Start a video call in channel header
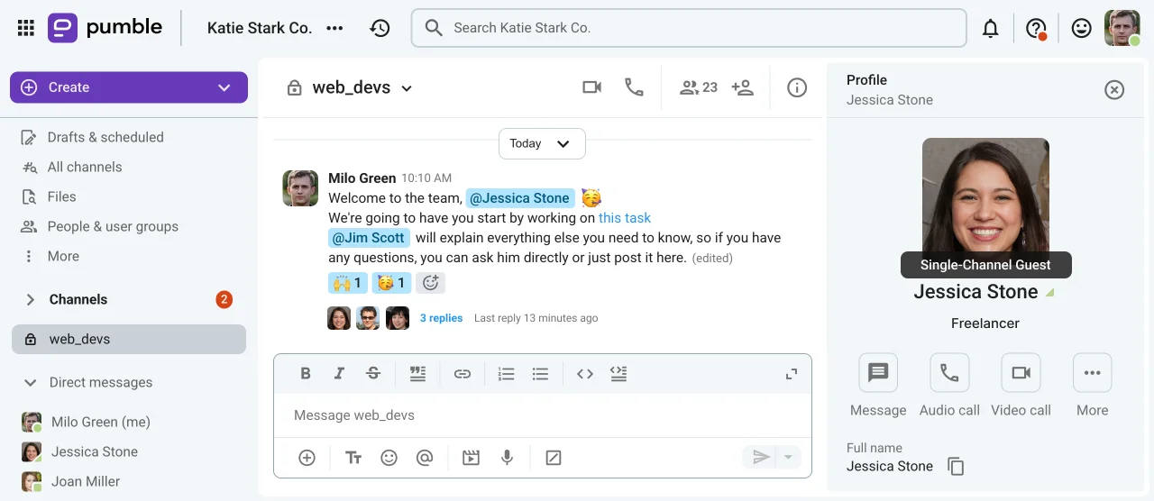 [591, 87]
